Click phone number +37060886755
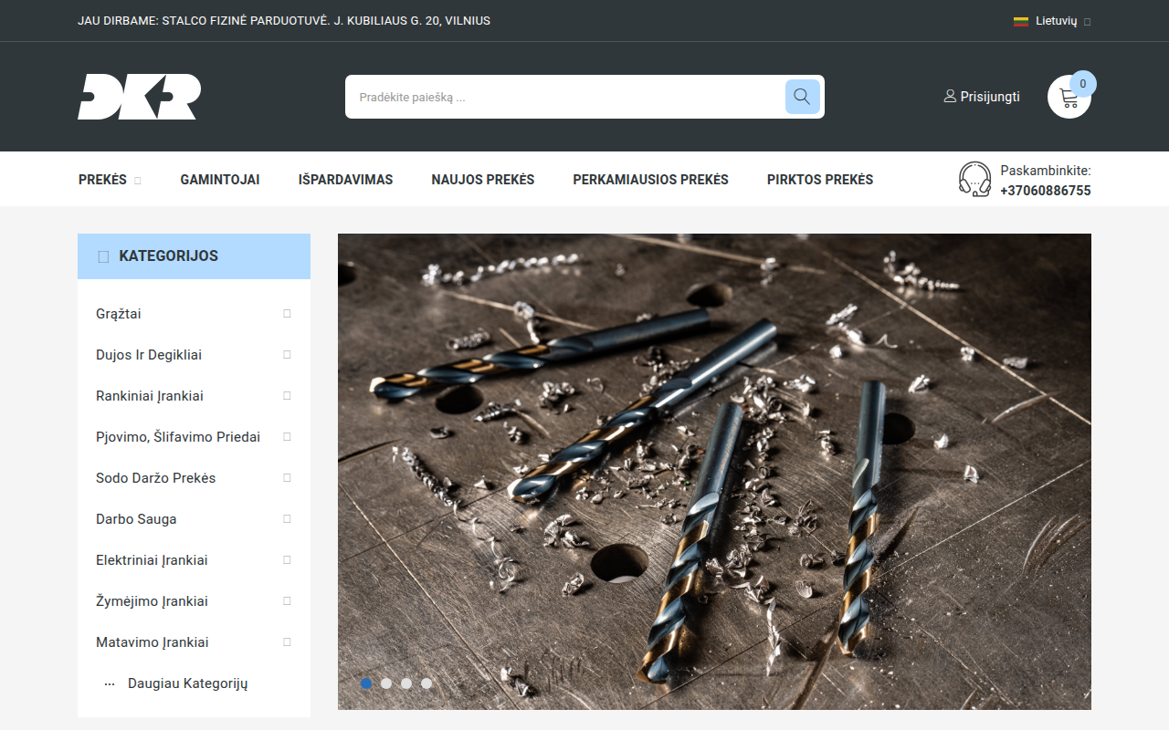The height and width of the screenshot is (730, 1169). tap(1046, 191)
